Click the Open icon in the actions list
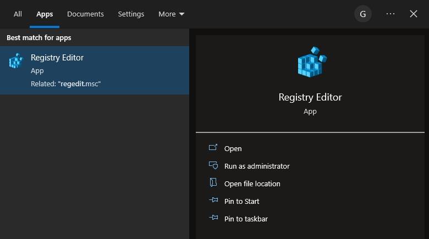429x239 pixels. [x=213, y=148]
